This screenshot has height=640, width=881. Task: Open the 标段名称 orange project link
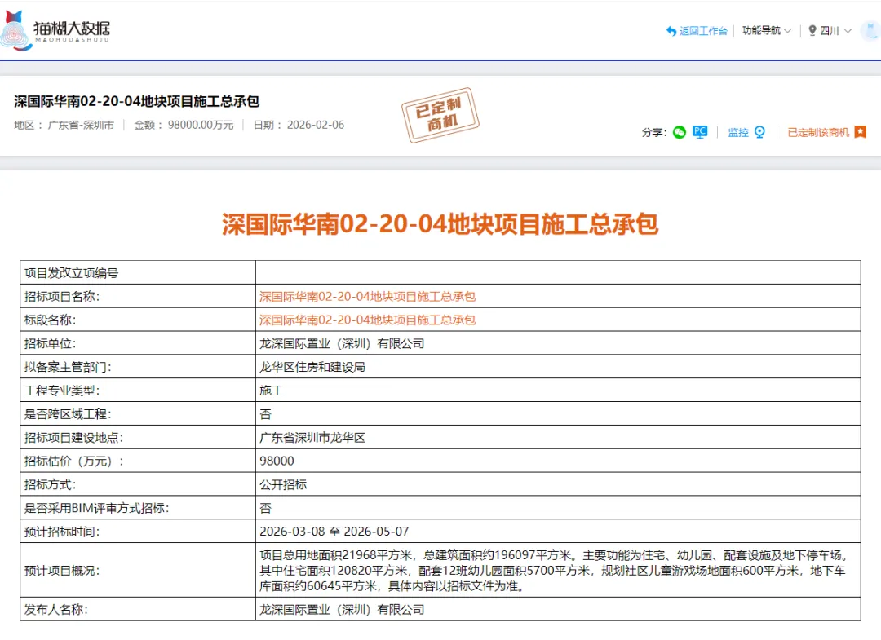(x=367, y=320)
